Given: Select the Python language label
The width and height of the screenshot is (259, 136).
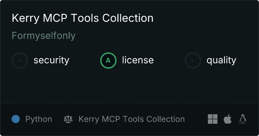Looking at the screenshot, I should (x=39, y=119).
